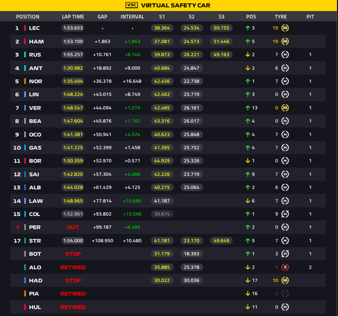Click the INTERVAL column header

pos(132,16)
